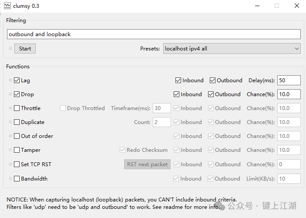The image size is (306, 218).
Task: Click the clumsy app icon in title bar
Action: pos(7,6)
